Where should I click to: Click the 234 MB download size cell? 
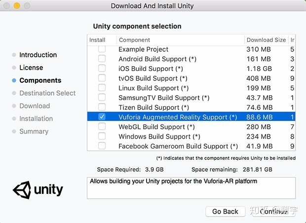tap(259, 137)
